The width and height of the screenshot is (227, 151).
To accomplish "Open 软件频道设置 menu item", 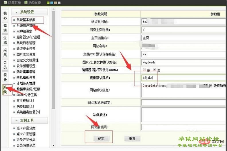I will click(x=26, y=66).
